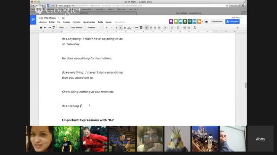Open the Herramientas menu
The width and height of the screenshot is (277, 155).
click(x=89, y=22)
